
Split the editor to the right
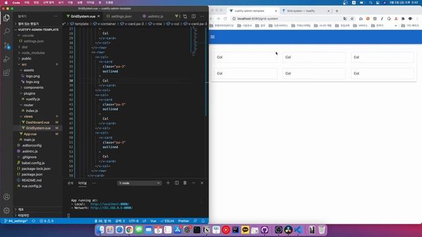(x=193, y=16)
